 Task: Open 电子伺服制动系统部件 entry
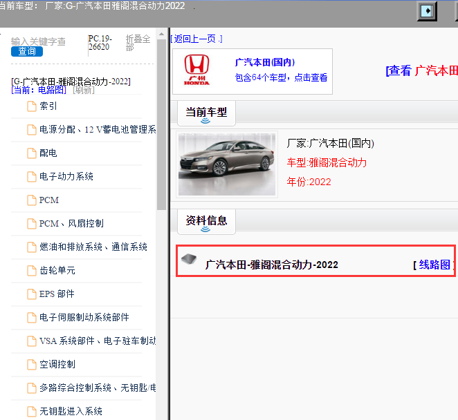[x=84, y=317]
